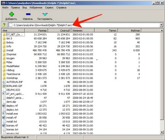Click the blue minus Извлечь icon
Image resolution: width=165 pixels, height=140 pixels.
click(28, 14)
